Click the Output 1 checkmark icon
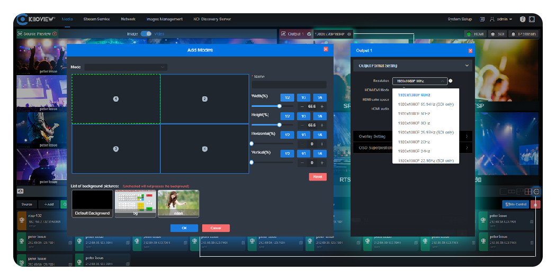 309,34
